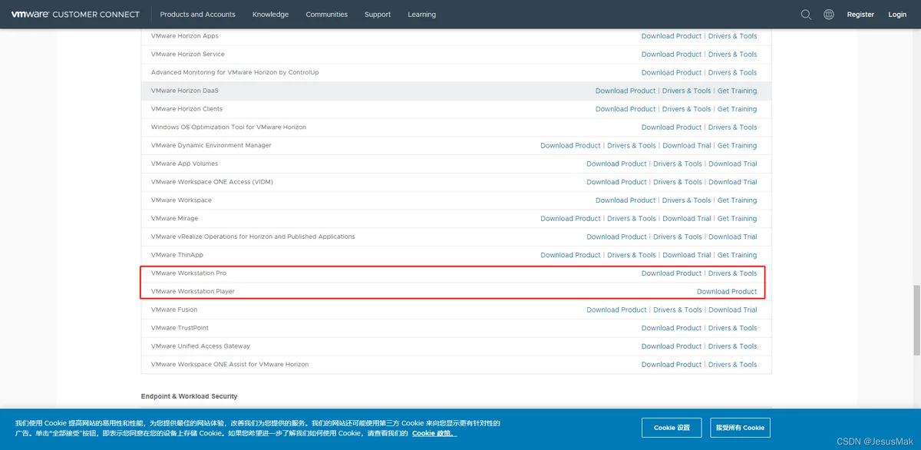Open Download Trial for Workspace ONE Access
The width and height of the screenshot is (921, 450).
pos(732,182)
